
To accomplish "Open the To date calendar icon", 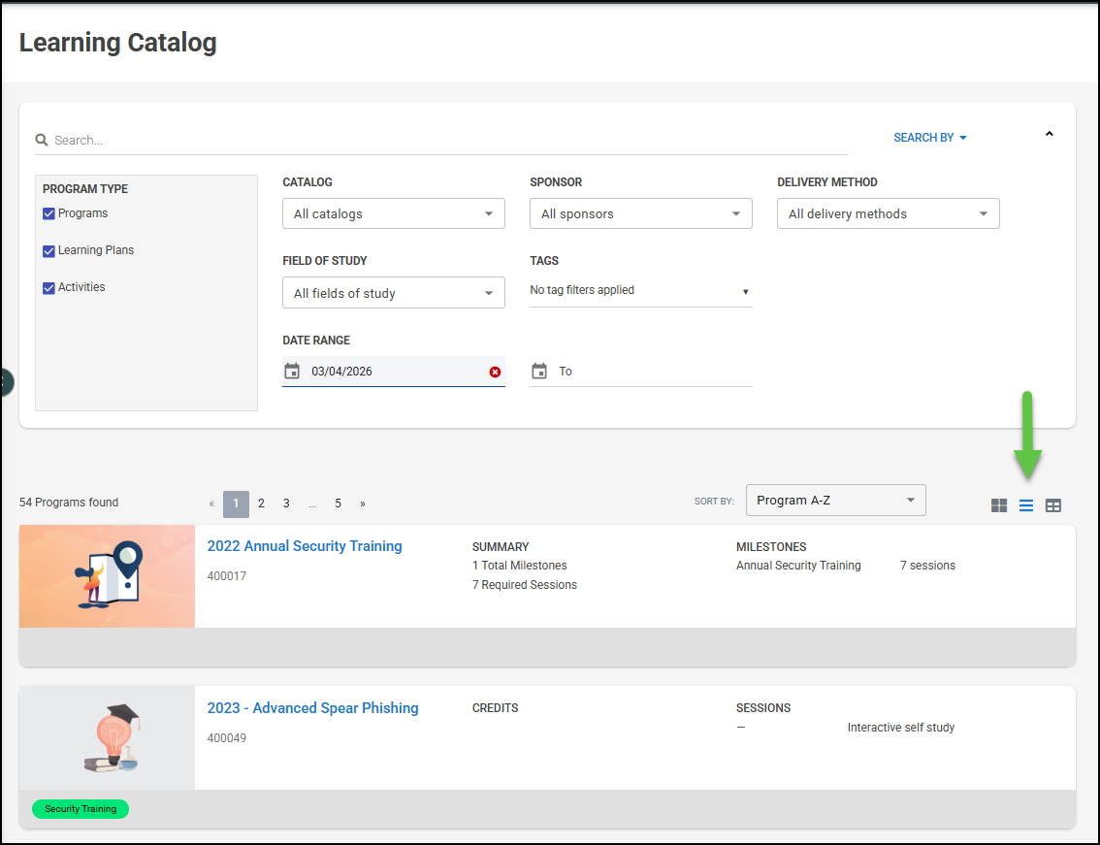I will pyautogui.click(x=539, y=372).
